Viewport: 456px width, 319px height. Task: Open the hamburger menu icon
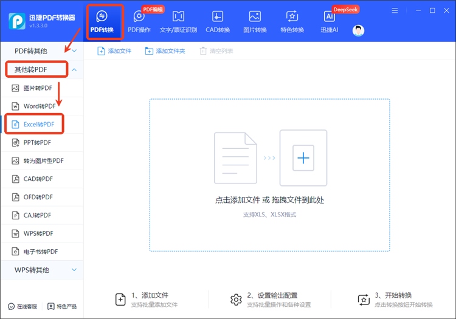click(x=395, y=11)
